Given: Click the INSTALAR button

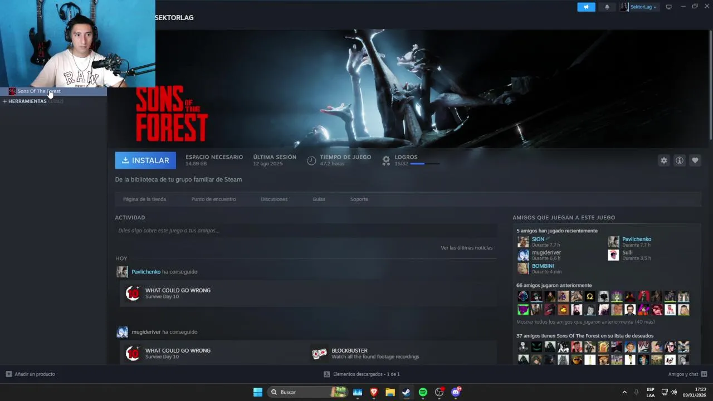Looking at the screenshot, I should coord(145,160).
